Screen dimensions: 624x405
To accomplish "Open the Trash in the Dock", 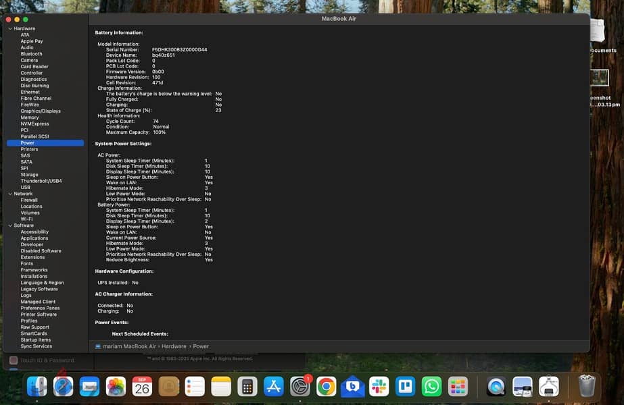I will (x=587, y=386).
